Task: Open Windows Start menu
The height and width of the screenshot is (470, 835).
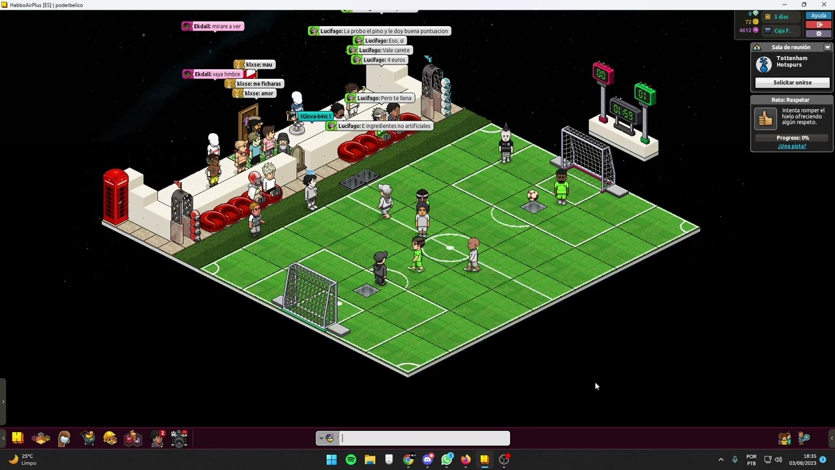Action: [331, 460]
